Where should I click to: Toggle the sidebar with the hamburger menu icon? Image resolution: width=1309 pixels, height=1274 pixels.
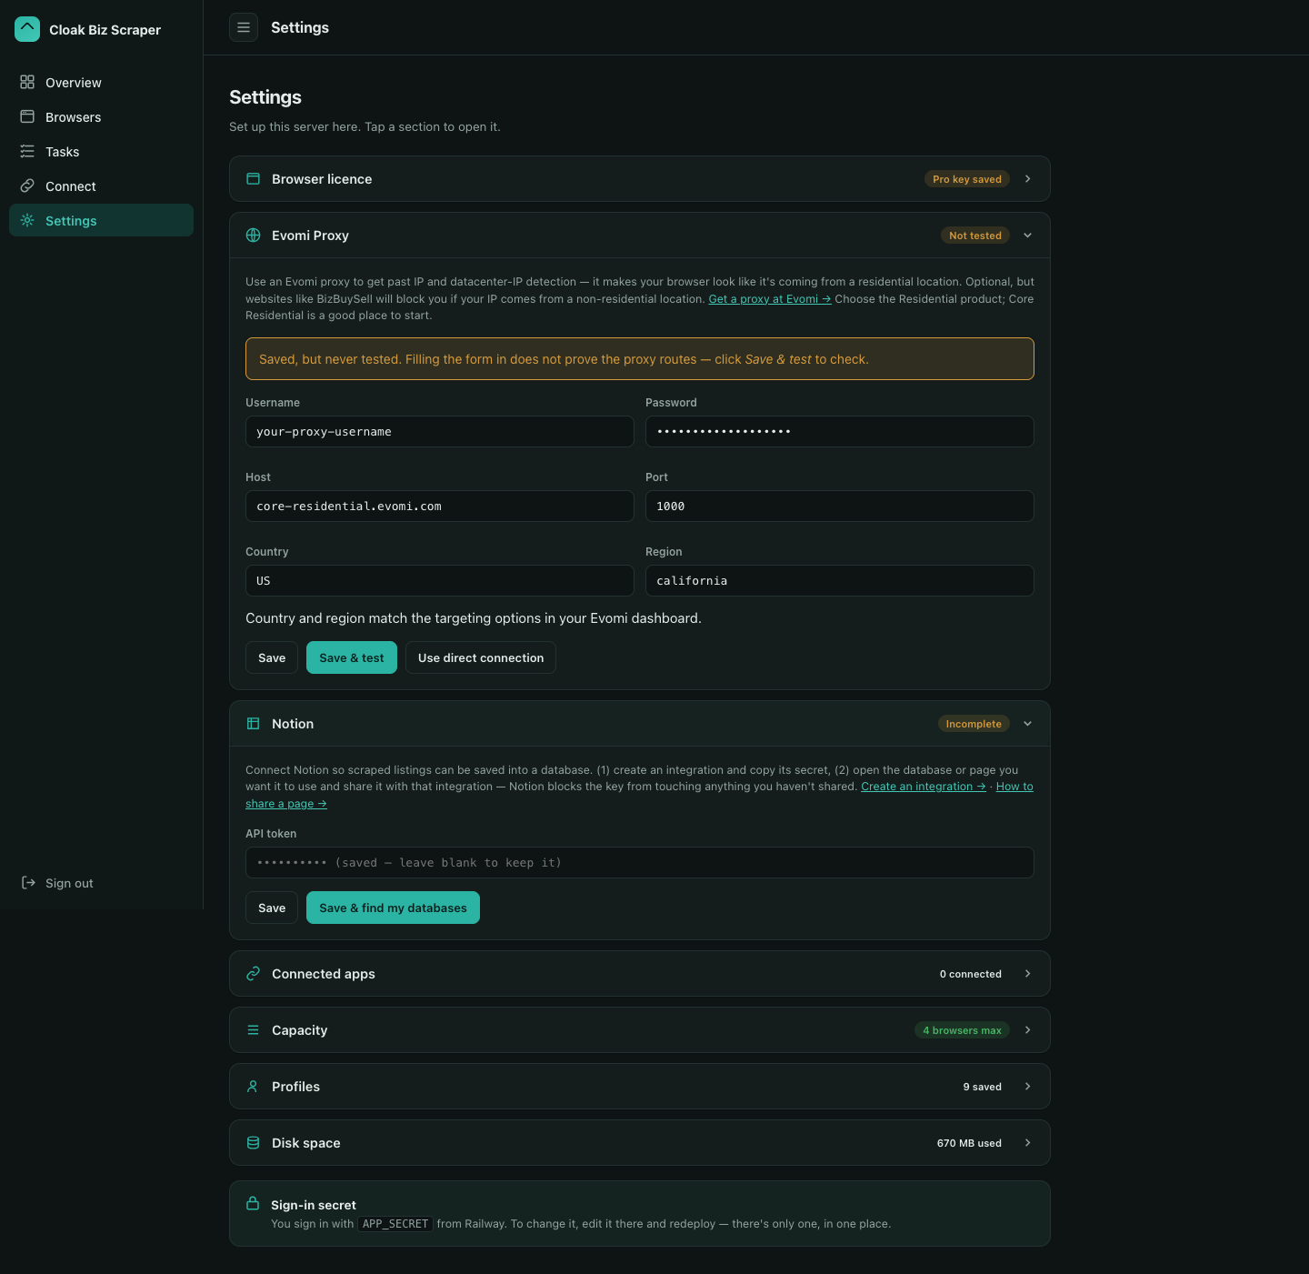(x=244, y=27)
